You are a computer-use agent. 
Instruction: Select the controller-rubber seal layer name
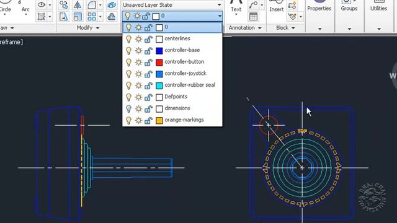[x=190, y=85]
